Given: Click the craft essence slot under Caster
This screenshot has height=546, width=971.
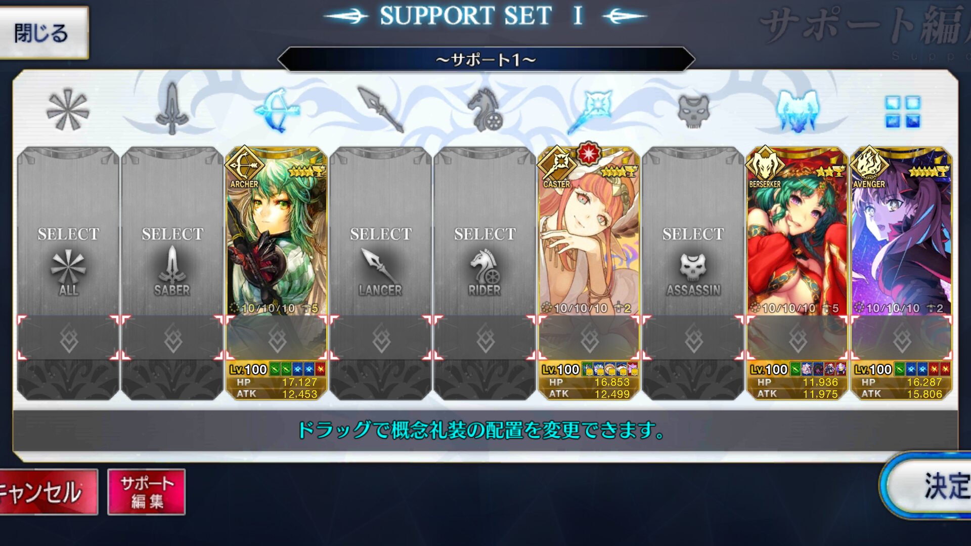Looking at the screenshot, I should (589, 338).
